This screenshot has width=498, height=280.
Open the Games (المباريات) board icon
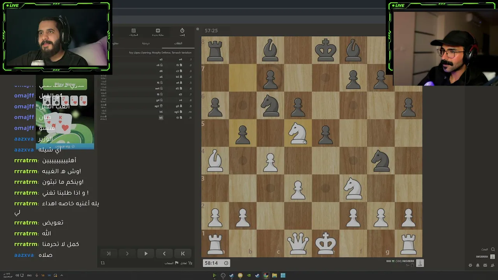coord(133,32)
